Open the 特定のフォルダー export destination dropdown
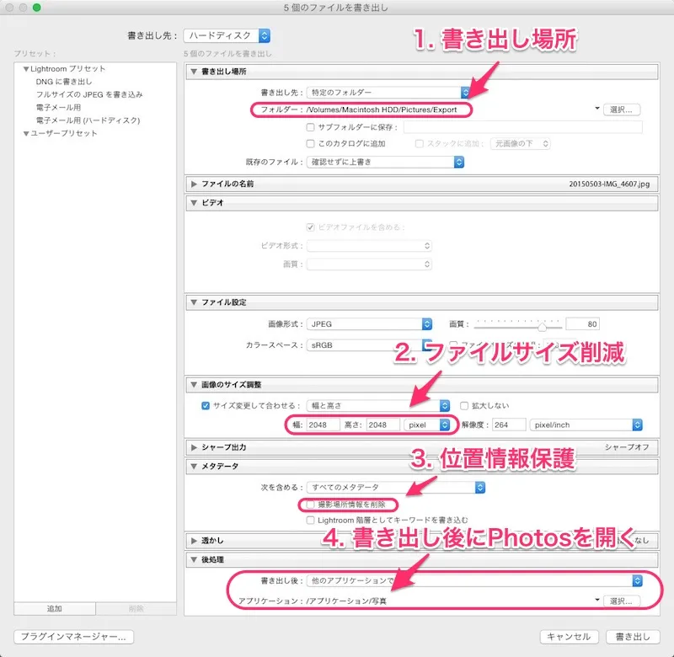This screenshot has height=657, width=674. pos(388,93)
